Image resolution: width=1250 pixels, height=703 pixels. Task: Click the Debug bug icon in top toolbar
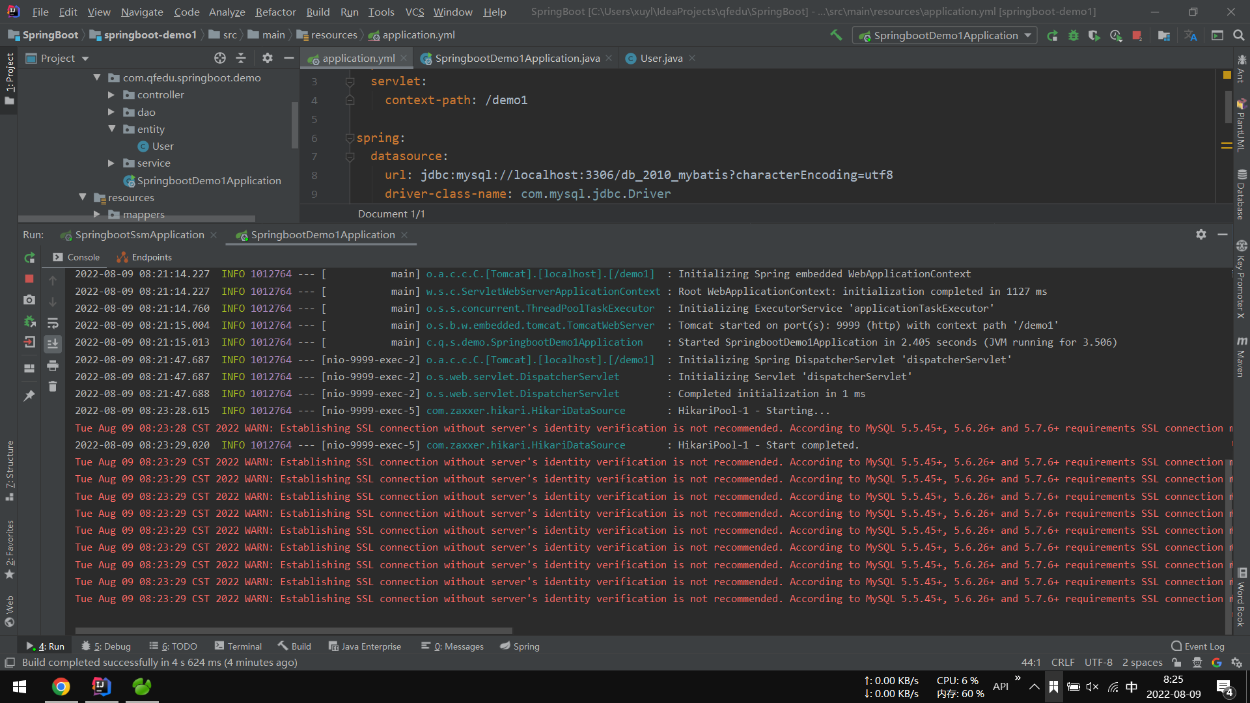click(1074, 35)
